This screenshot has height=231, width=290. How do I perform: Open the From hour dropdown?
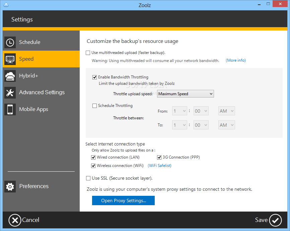[179, 111]
